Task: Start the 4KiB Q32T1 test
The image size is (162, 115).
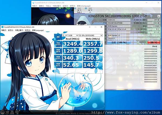Action: tap(58, 58)
